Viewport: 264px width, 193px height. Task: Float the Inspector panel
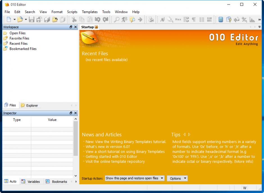pyautogui.click(x=71, y=113)
